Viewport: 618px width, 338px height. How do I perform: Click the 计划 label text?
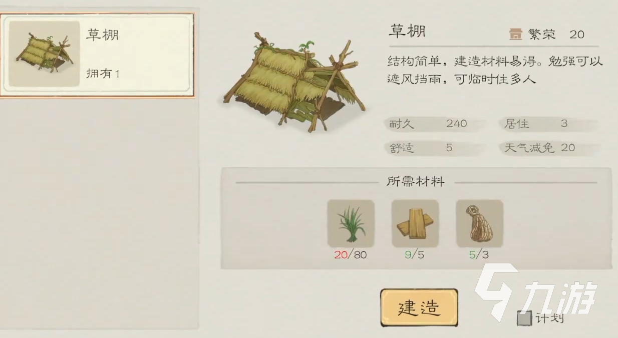click(x=549, y=318)
